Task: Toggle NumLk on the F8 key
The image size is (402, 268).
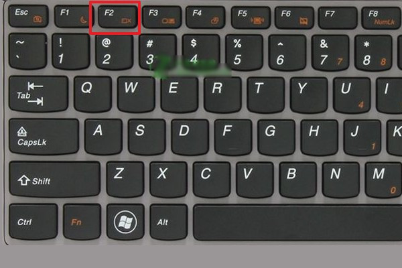Action: click(x=382, y=18)
